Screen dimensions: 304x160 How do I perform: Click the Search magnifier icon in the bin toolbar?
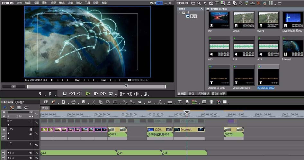(x=200, y=3)
